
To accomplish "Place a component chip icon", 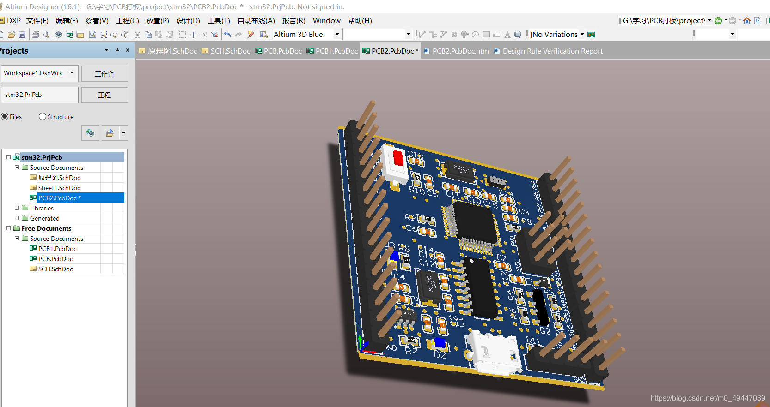I will [x=518, y=35].
